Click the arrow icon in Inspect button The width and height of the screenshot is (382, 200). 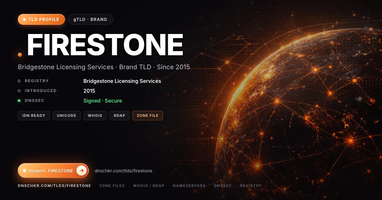[x=81, y=171]
